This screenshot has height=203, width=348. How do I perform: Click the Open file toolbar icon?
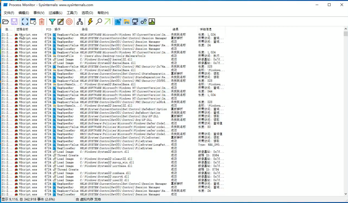[5, 22]
